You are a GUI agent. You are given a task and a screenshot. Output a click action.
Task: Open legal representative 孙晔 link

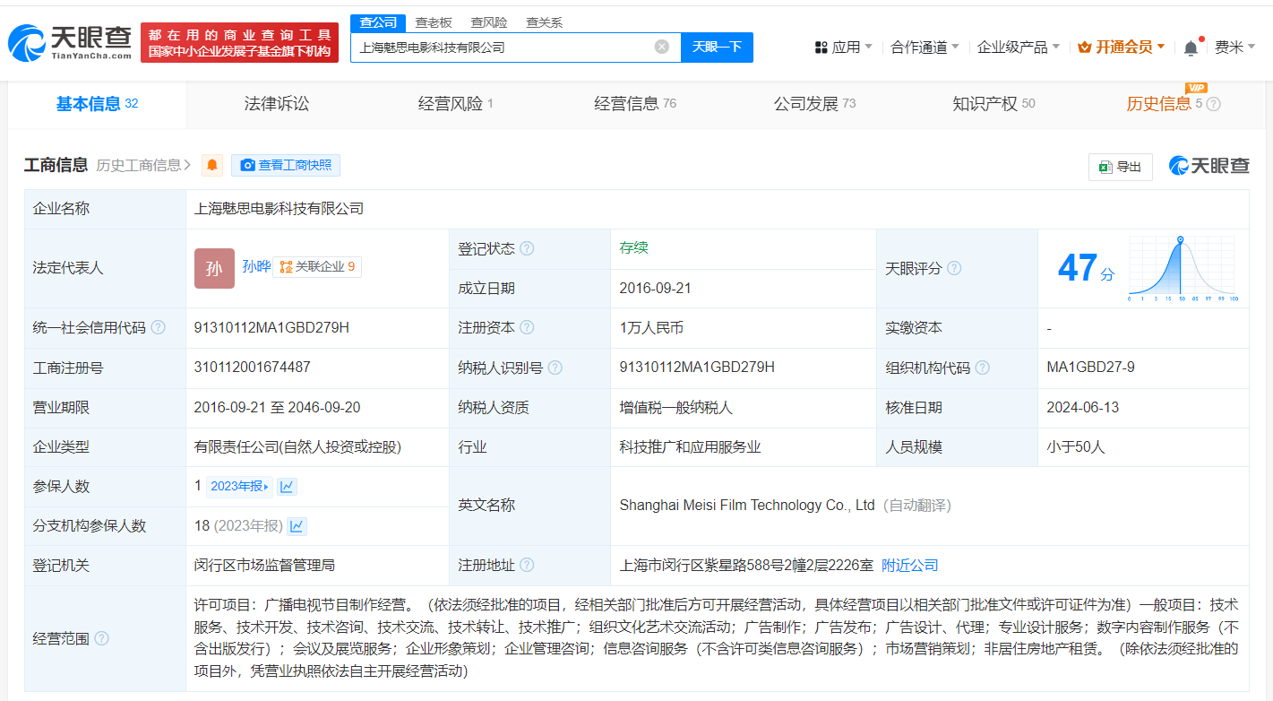256,266
